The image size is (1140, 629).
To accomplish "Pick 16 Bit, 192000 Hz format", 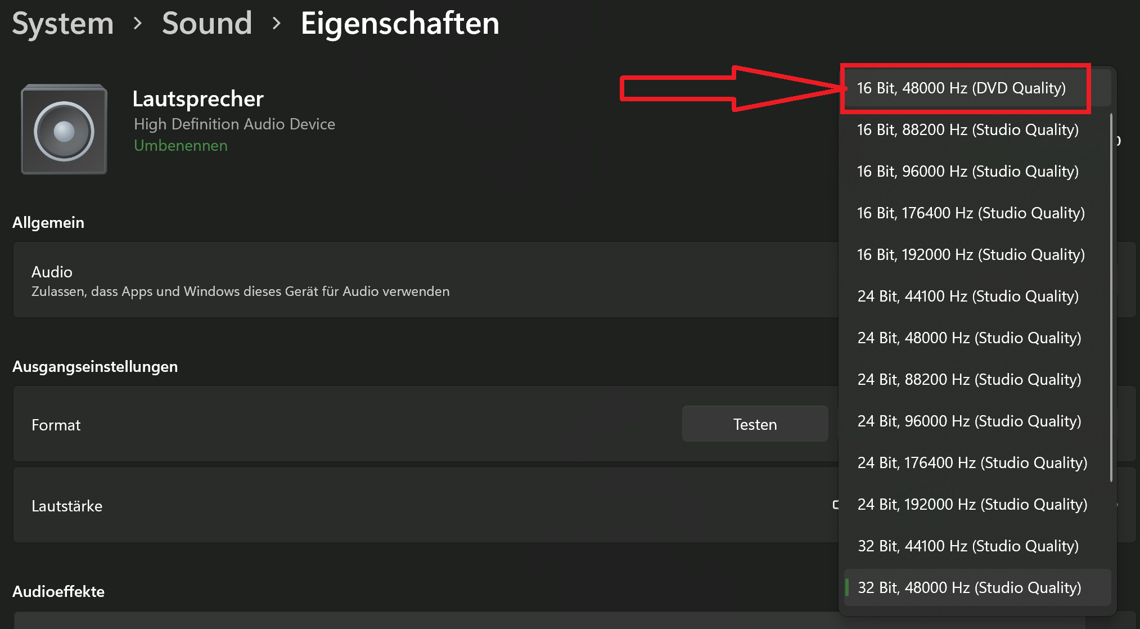I will click(970, 255).
